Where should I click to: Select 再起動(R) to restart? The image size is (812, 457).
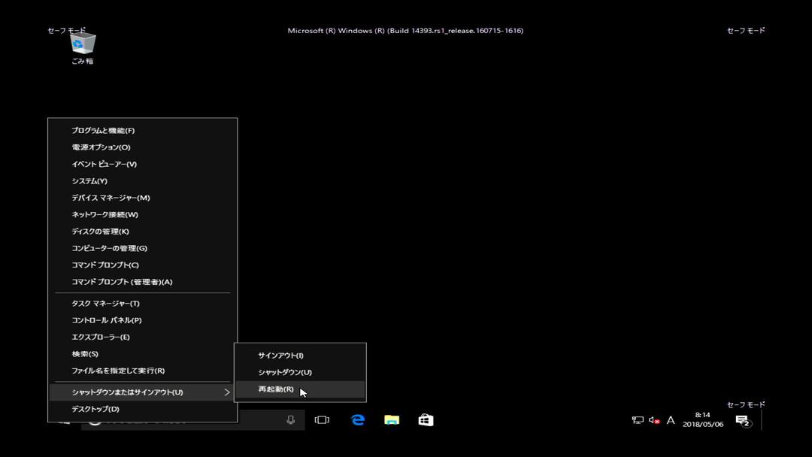[x=276, y=389]
